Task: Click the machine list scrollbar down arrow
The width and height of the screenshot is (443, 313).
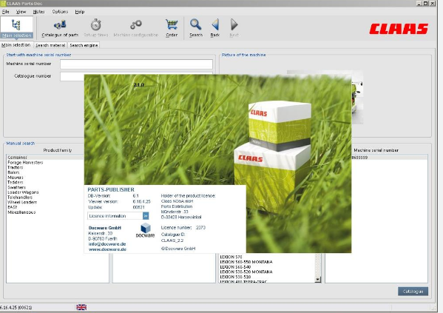Action: pyautogui.click(x=318, y=280)
